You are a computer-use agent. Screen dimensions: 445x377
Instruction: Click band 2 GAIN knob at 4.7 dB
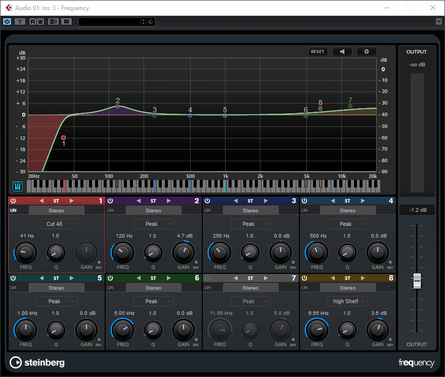coord(184,252)
